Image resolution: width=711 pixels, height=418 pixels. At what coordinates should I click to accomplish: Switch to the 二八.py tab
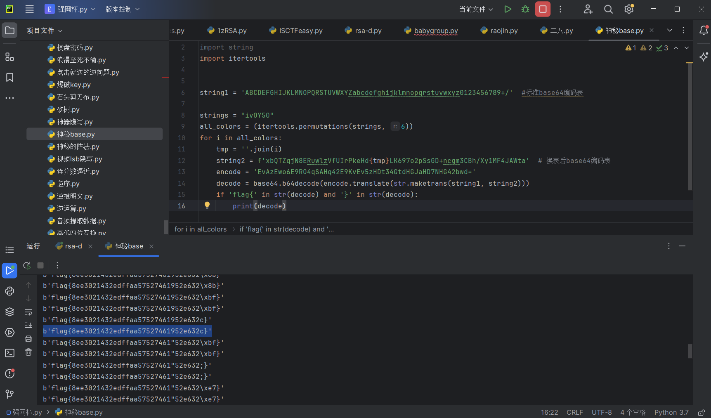(x=556, y=31)
